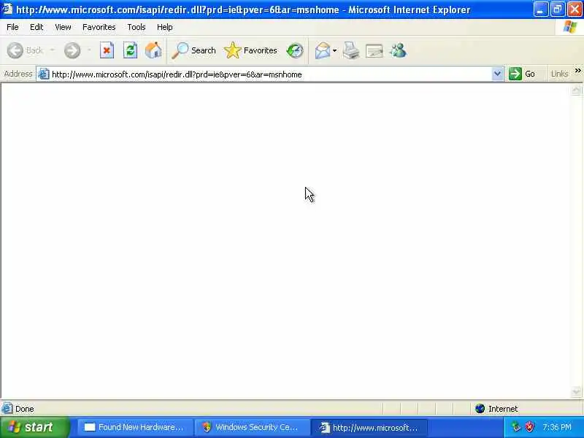Click the Back navigation button
This screenshot has height=438, width=584.
click(25, 50)
